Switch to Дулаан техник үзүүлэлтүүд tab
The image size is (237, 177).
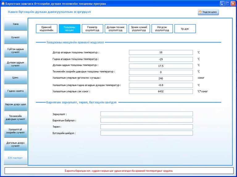click(116, 29)
